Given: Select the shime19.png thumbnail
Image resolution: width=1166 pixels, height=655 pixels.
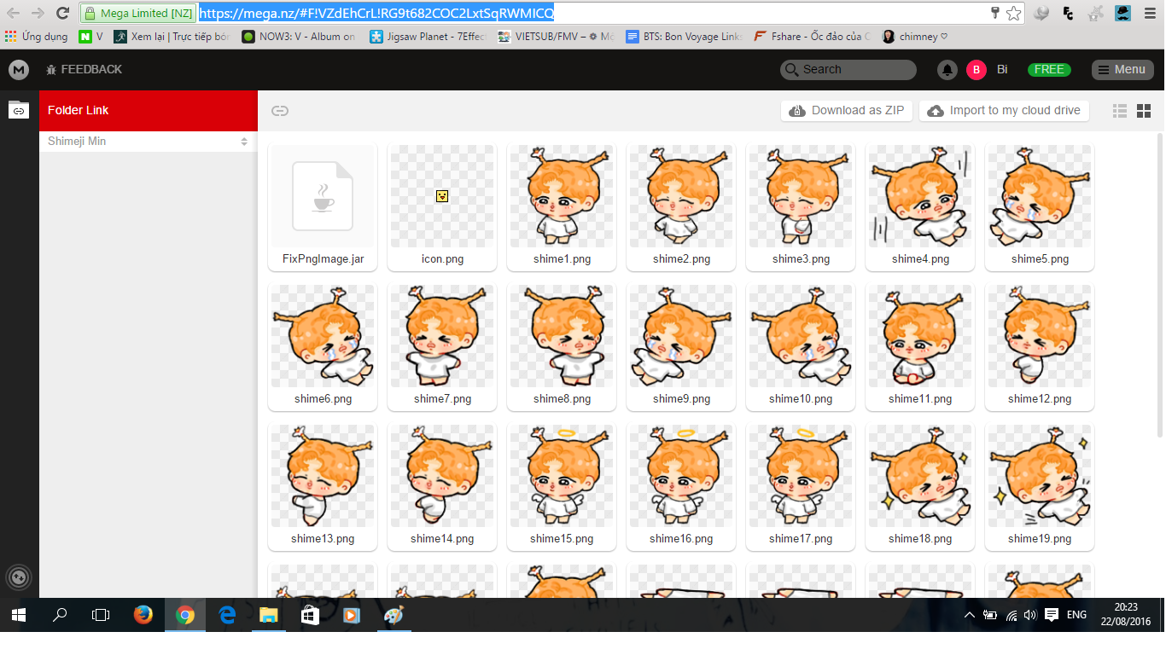Looking at the screenshot, I should click(1040, 487).
